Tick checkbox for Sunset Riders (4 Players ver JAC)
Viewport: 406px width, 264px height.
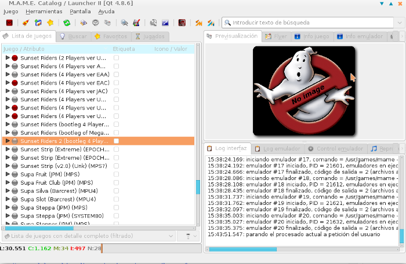(116, 91)
